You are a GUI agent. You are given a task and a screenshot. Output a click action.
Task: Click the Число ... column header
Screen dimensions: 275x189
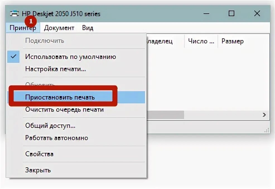click(x=201, y=41)
